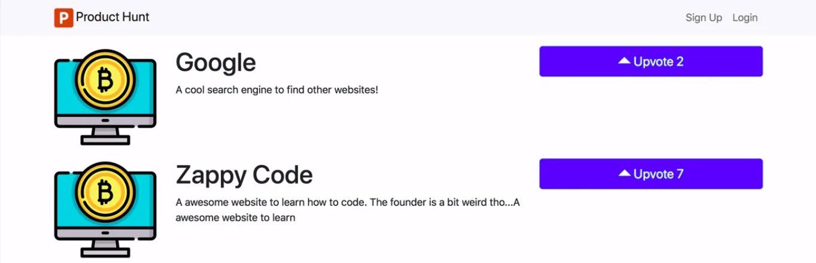816x263 pixels.
Task: Click the stand of Google's monitor icon
Action: point(105,137)
